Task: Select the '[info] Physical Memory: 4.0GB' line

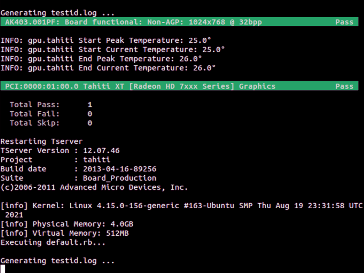Action: click(67, 224)
